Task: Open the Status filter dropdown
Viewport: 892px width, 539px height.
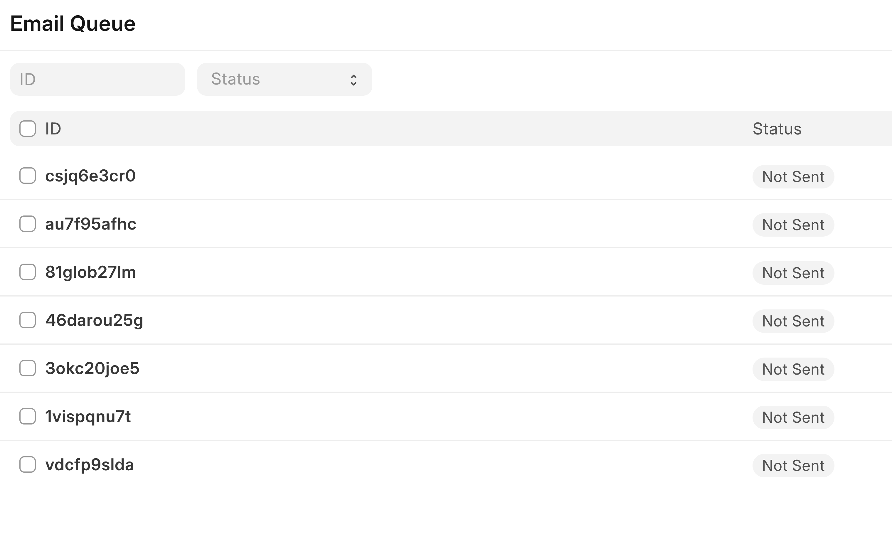Action: (284, 79)
